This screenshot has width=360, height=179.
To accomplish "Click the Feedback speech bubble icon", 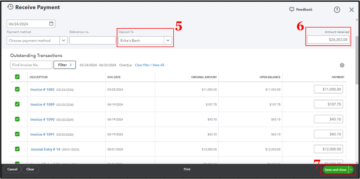I will [x=292, y=9].
